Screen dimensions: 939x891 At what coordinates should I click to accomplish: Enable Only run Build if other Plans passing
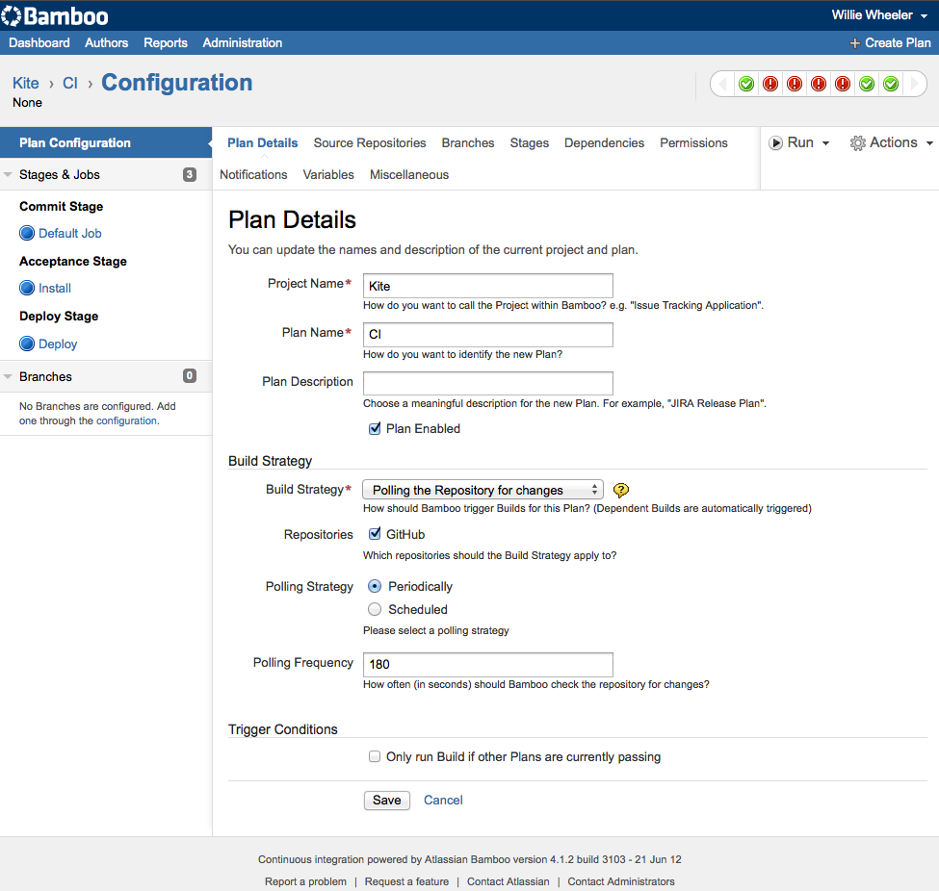pos(375,756)
